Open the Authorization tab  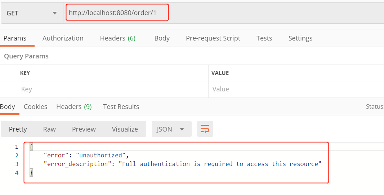click(x=63, y=38)
